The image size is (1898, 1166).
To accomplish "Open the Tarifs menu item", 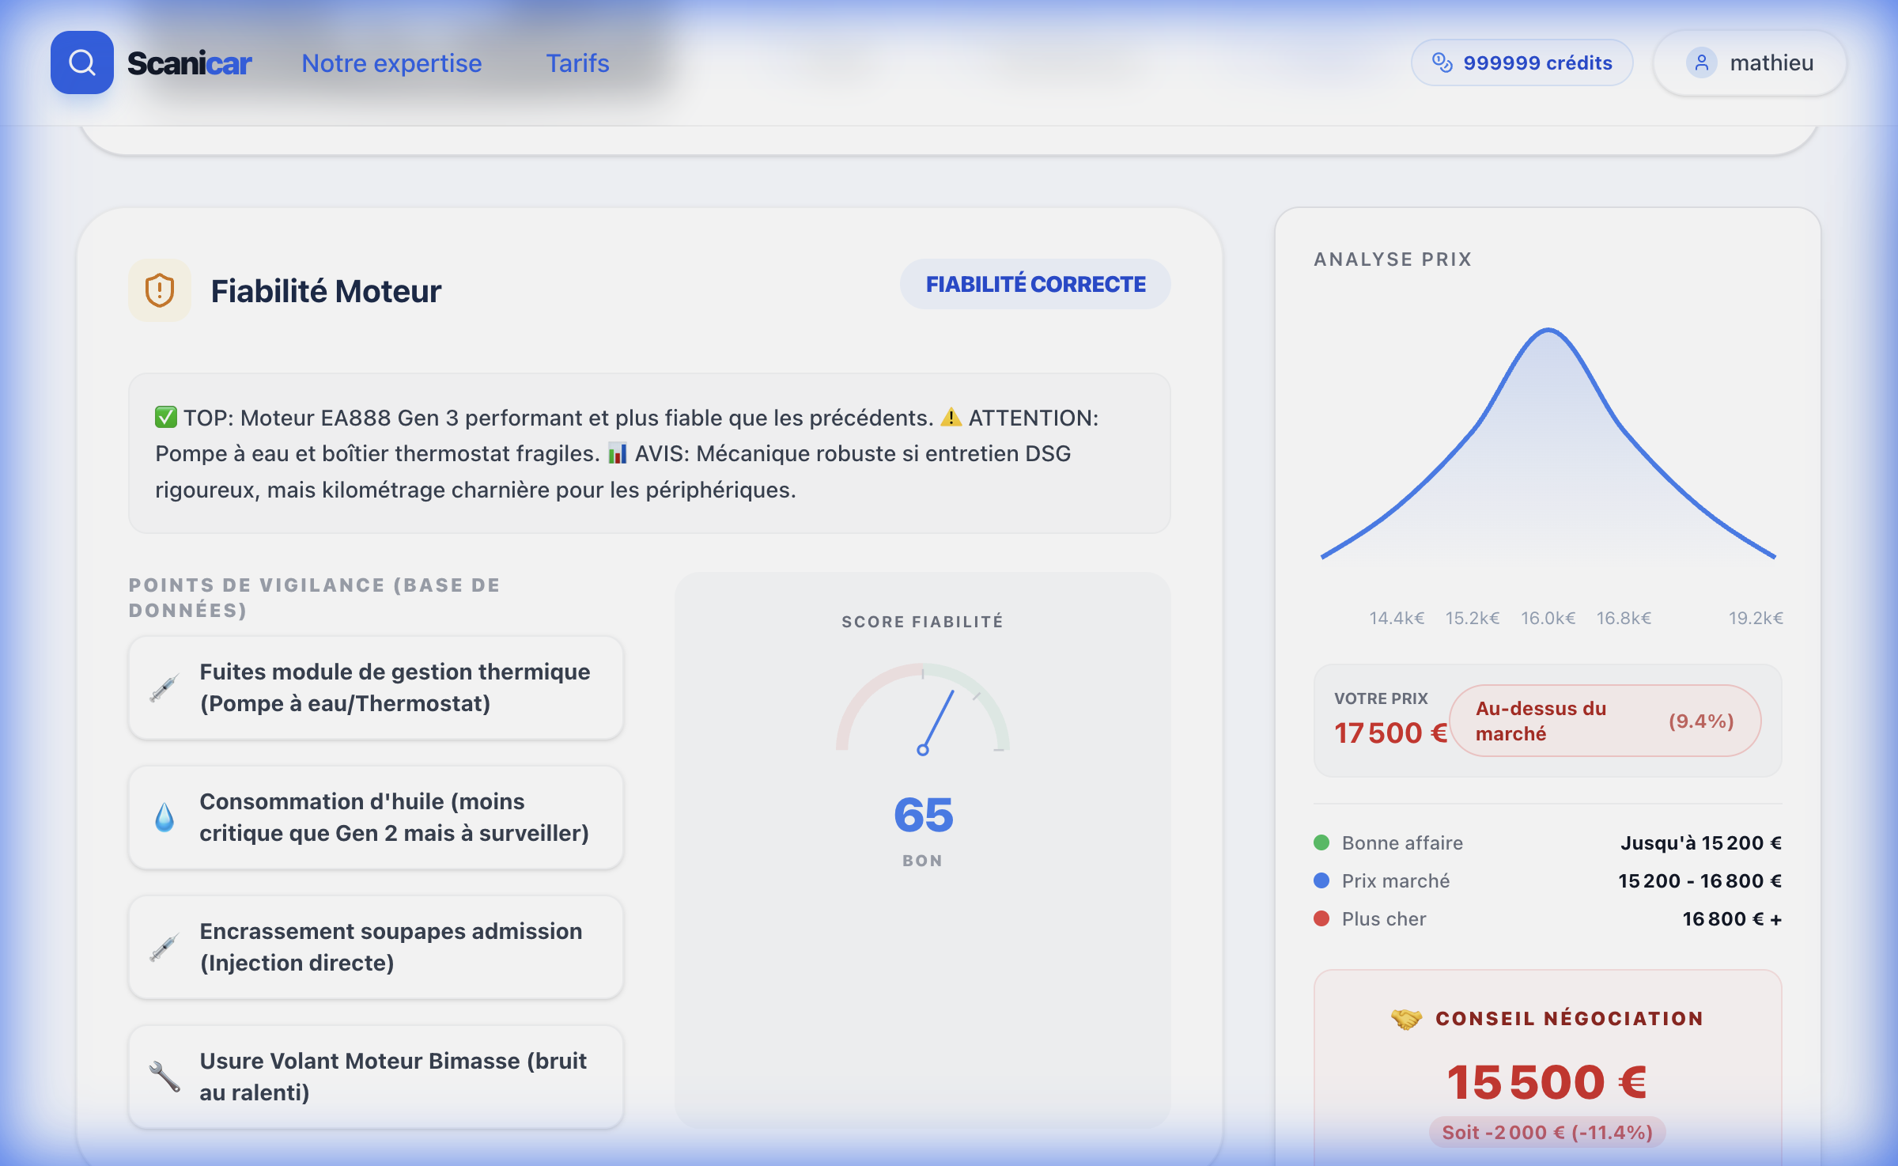I will click(x=577, y=63).
